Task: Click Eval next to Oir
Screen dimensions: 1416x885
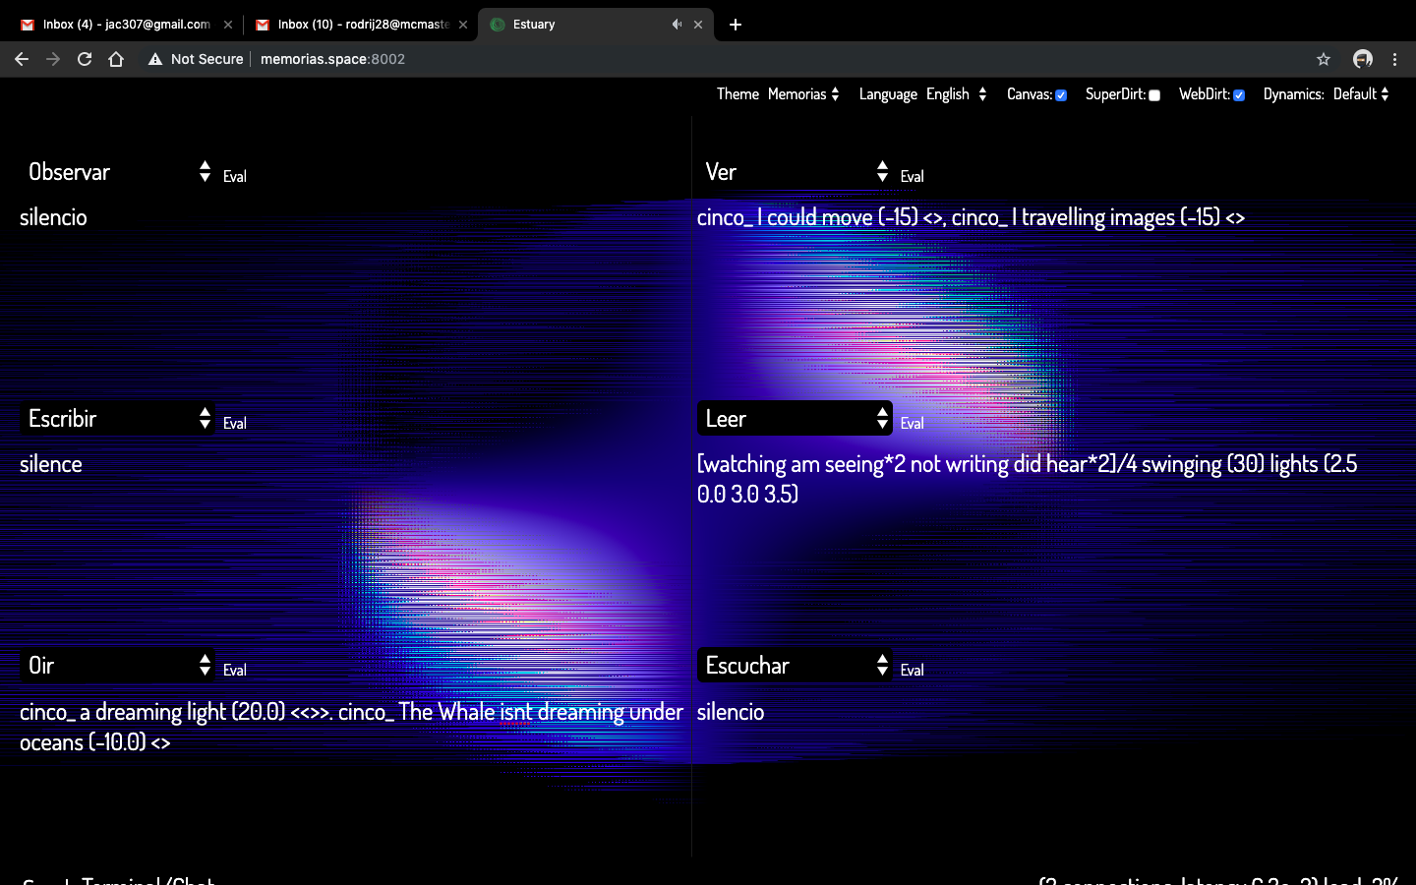Action: (x=234, y=671)
